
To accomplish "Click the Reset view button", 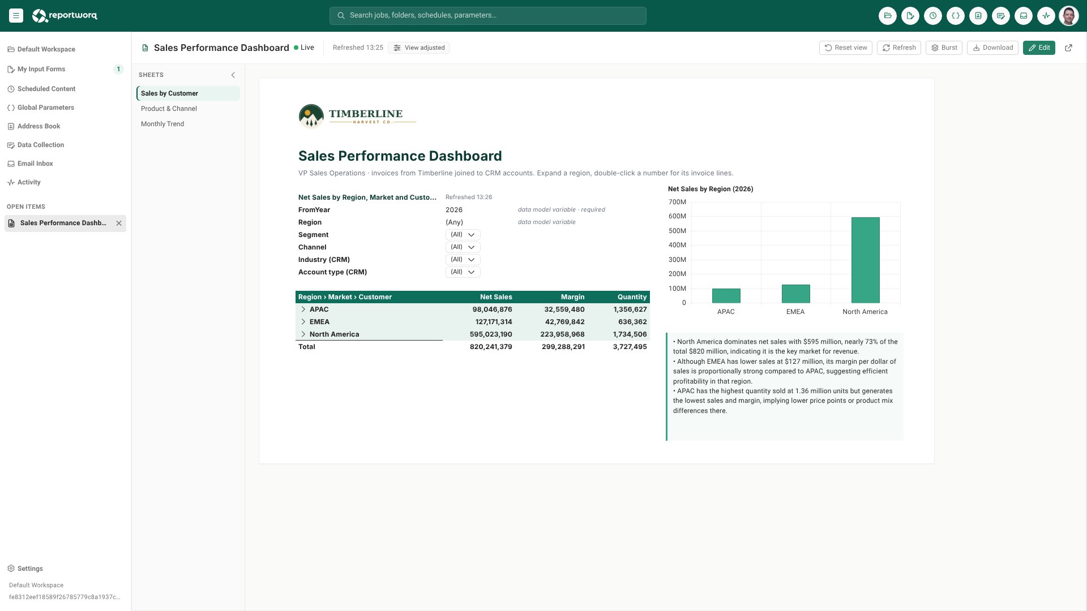I will click(x=846, y=48).
